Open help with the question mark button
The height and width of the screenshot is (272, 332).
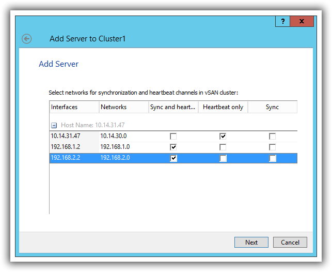(x=282, y=21)
